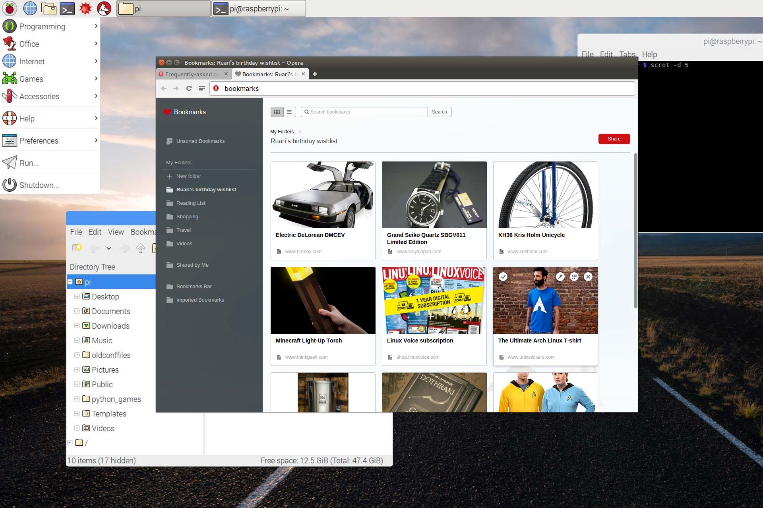Remove the Arch Linux T-shirt bookmark
Viewport: 763px width, 508px height.
click(589, 277)
